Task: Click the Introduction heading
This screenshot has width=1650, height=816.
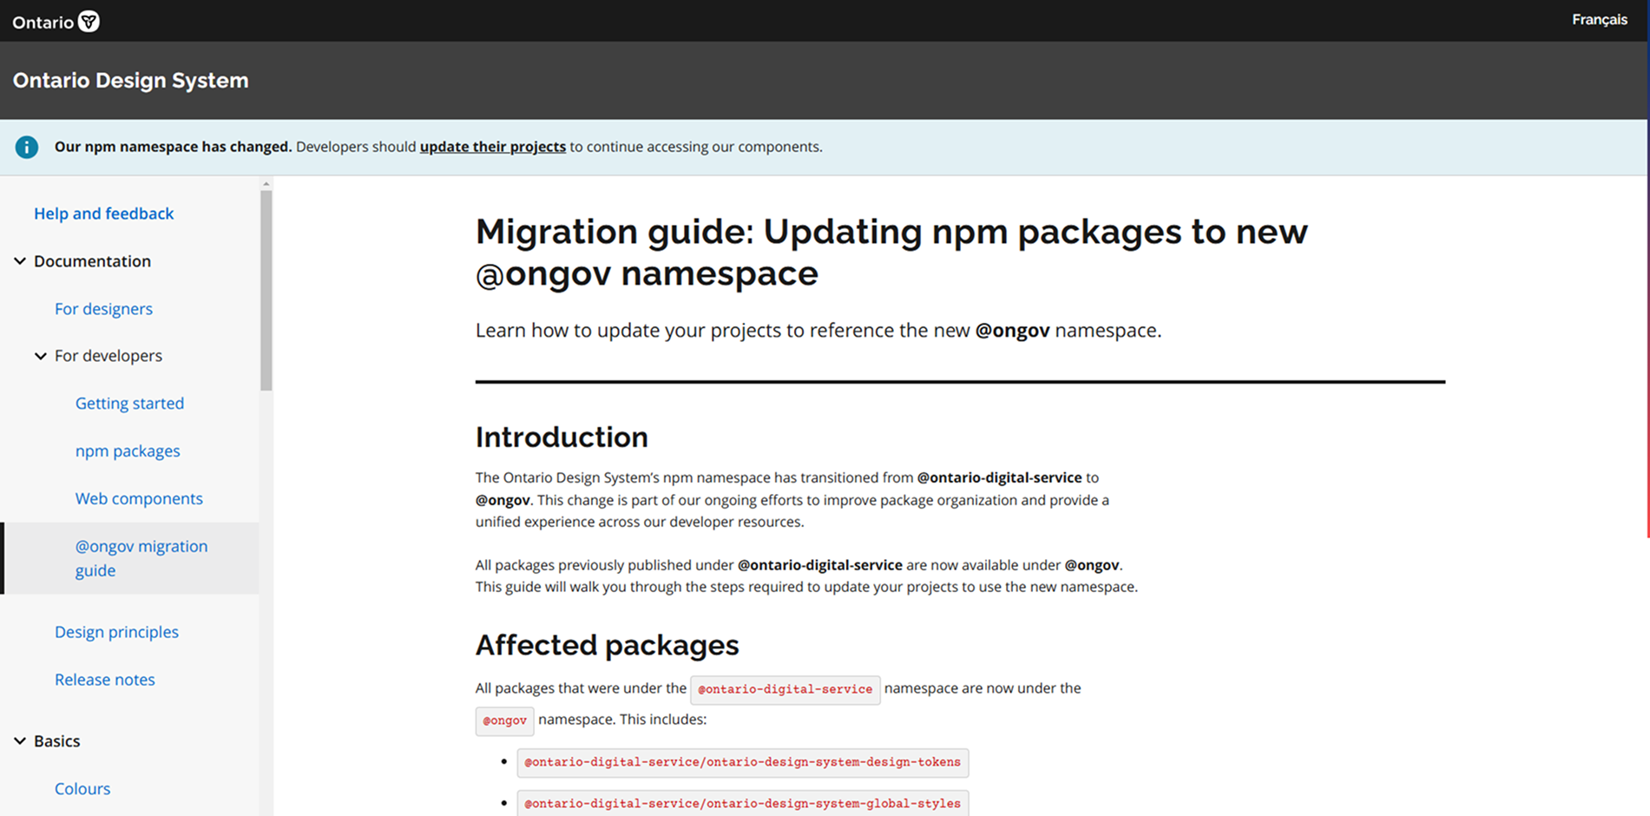Action: coord(562,437)
